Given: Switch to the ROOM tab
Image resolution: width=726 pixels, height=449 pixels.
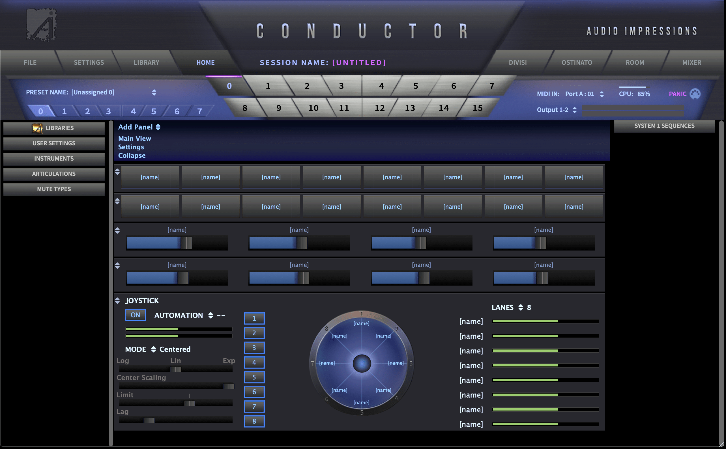Looking at the screenshot, I should click(x=635, y=62).
